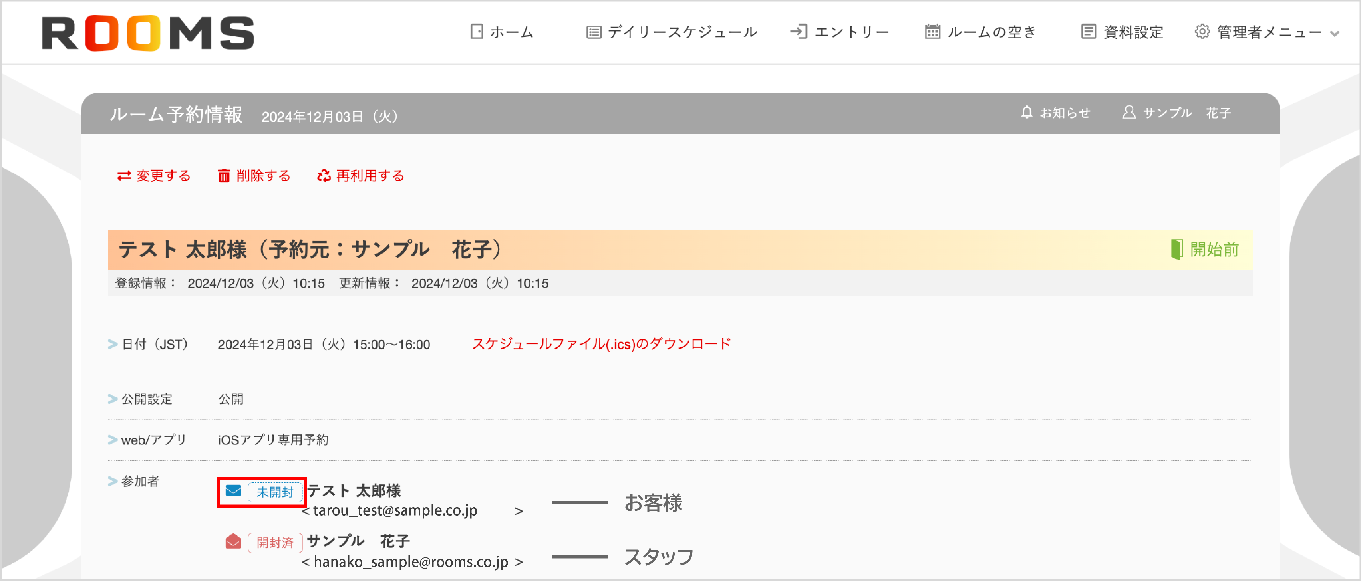1361x581 pixels.
Task: Click the notification bell icon
Action: click(x=1027, y=112)
